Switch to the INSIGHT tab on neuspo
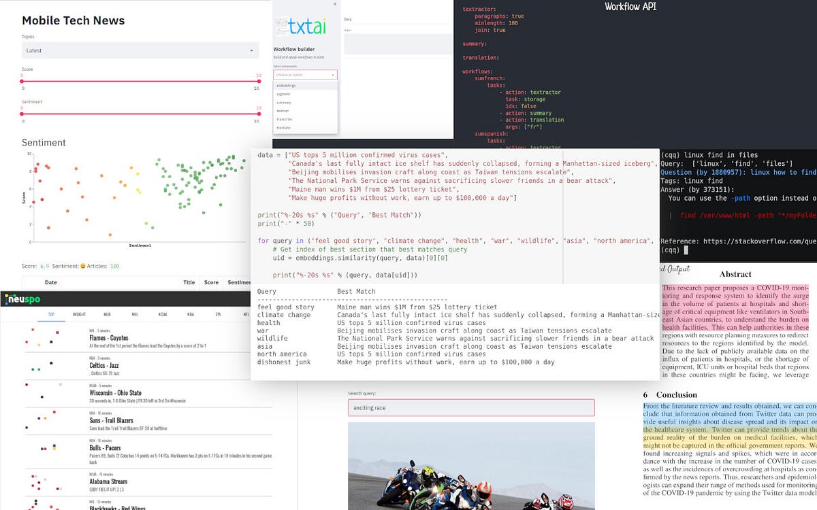Screen dimensions: 817x510 pyautogui.click(x=80, y=316)
